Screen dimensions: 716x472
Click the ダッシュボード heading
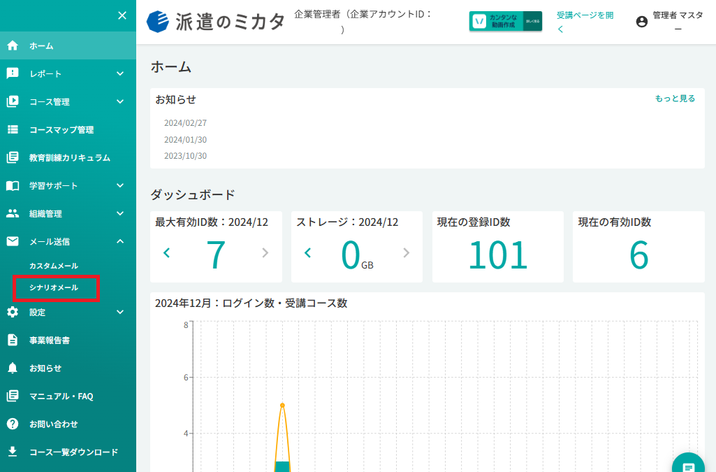coord(193,194)
